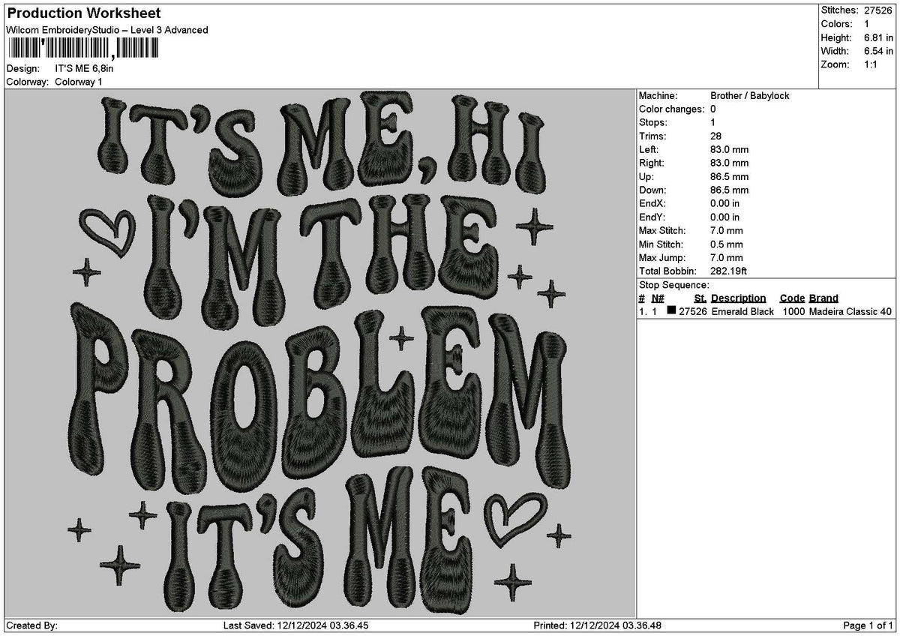Click the Brand column header

tap(823, 298)
